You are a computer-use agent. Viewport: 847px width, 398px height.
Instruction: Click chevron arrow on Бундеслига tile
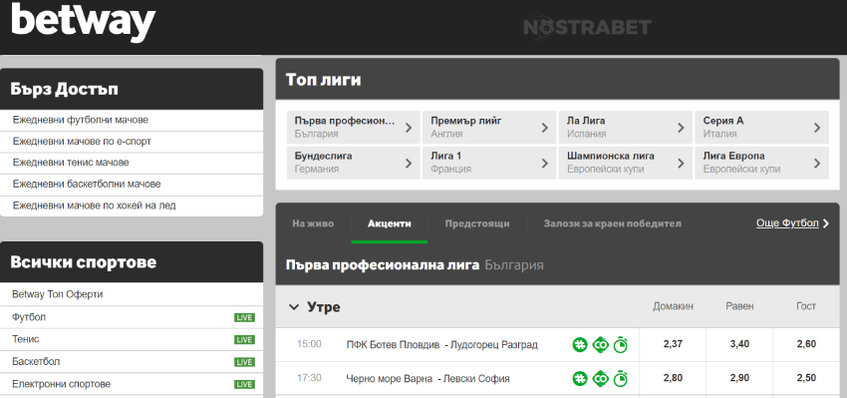click(409, 163)
